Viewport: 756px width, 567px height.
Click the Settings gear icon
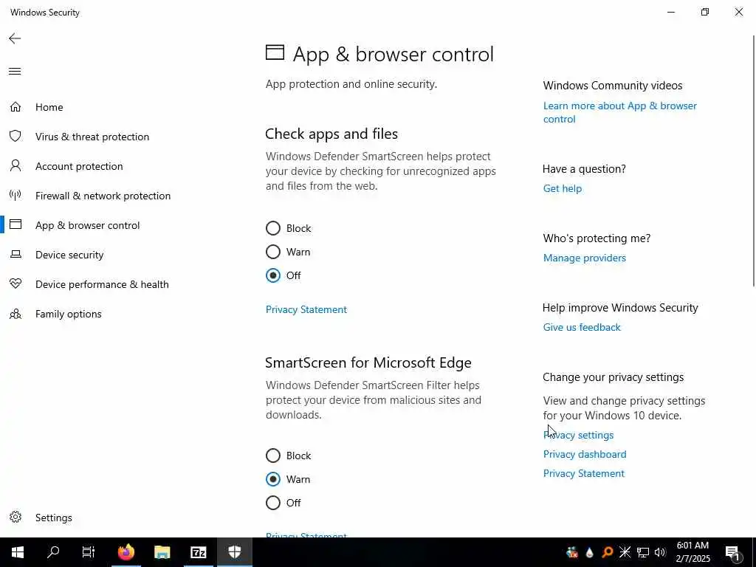16,518
